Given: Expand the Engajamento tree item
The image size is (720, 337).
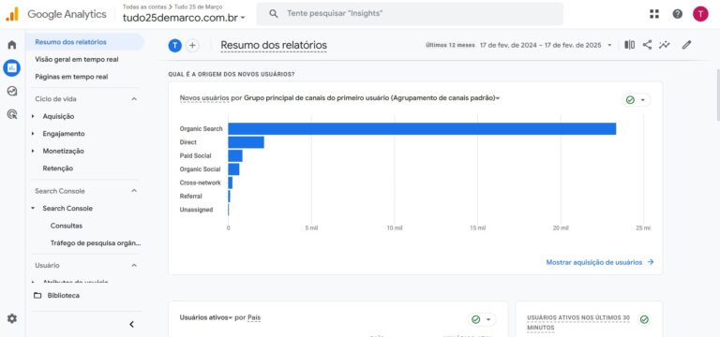Looking at the screenshot, I should [x=33, y=134].
